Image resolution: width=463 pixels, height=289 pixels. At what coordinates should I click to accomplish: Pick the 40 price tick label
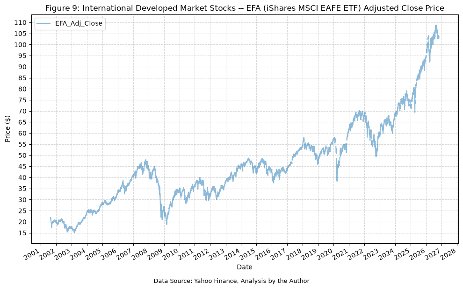tap(22, 178)
